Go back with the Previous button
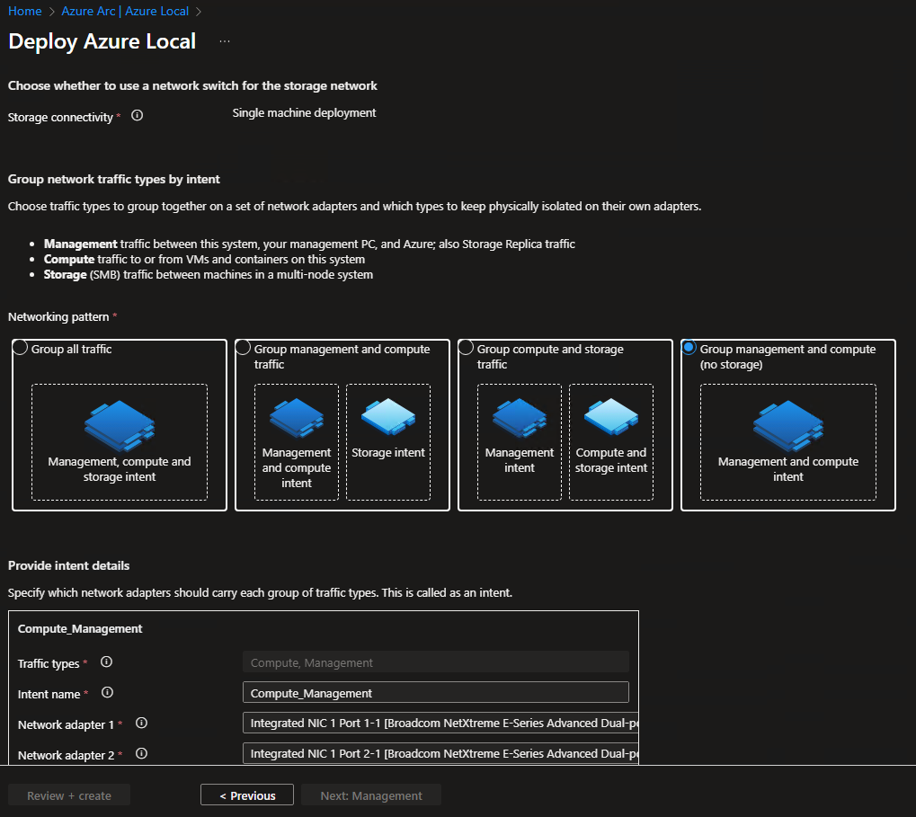916x817 pixels. pos(247,795)
